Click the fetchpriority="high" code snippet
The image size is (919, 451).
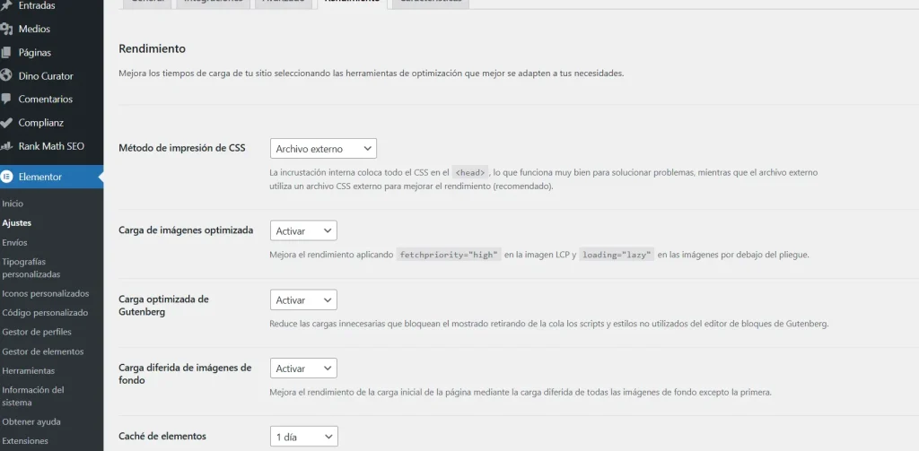449,255
